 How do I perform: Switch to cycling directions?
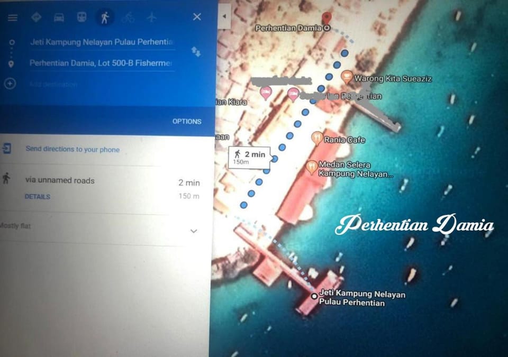click(128, 17)
